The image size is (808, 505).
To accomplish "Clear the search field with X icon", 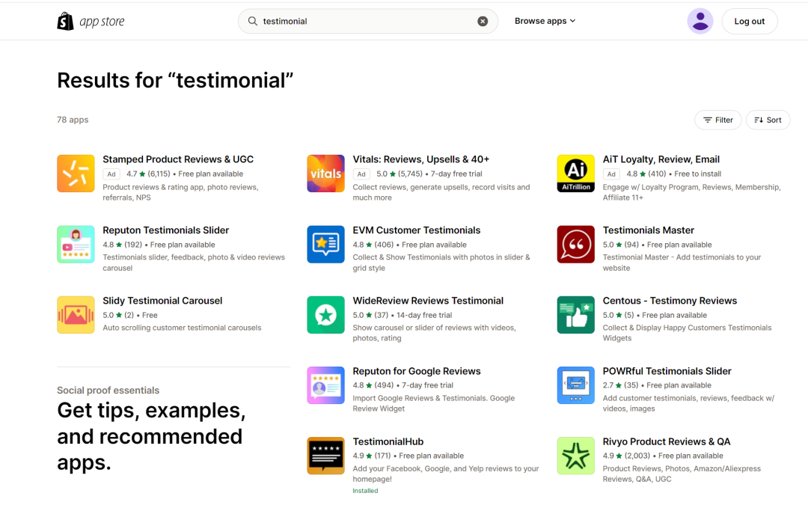I will (483, 21).
